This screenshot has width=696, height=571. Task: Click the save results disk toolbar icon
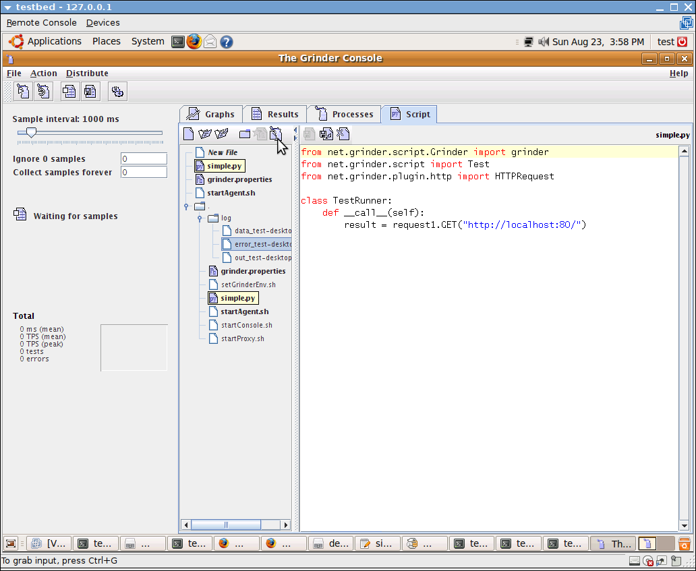tap(90, 92)
